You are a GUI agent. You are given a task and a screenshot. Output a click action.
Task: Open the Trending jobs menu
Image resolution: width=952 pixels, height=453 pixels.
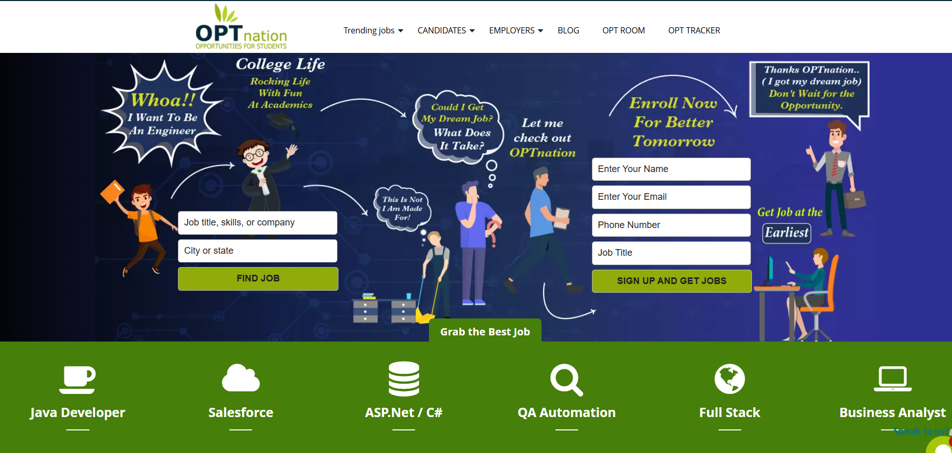(x=369, y=30)
